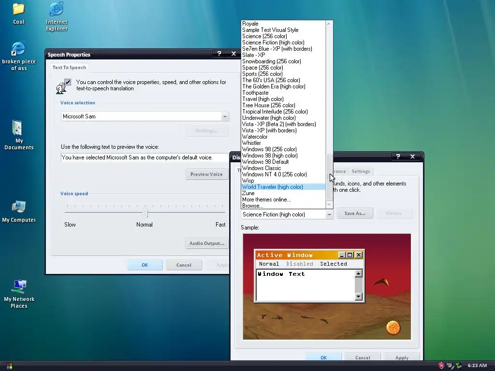
Task: Select Se7en Blue - XP (with borders)
Action: coord(283,49)
